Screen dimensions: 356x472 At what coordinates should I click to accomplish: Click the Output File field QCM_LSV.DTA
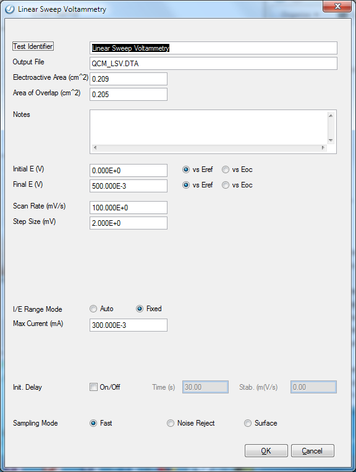213,64
